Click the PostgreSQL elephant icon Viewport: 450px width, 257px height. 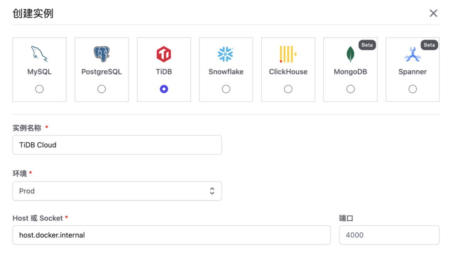pyautogui.click(x=102, y=54)
